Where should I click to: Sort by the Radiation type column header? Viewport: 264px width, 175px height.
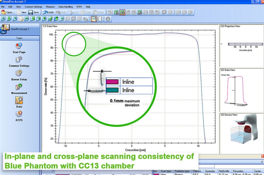[x=182, y=171]
